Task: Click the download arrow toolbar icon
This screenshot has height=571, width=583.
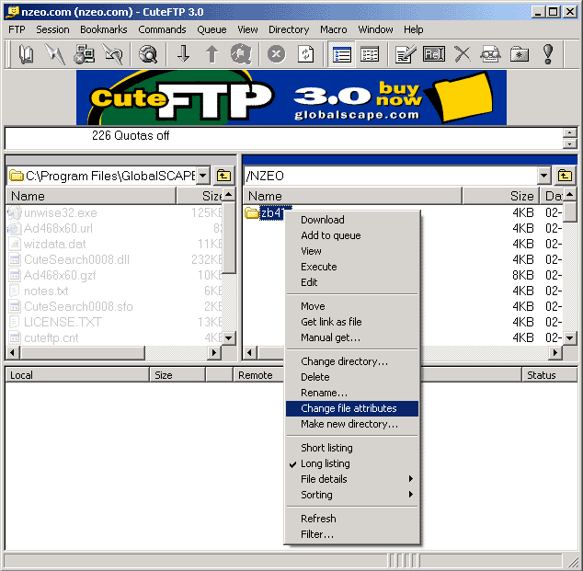Action: (x=183, y=54)
